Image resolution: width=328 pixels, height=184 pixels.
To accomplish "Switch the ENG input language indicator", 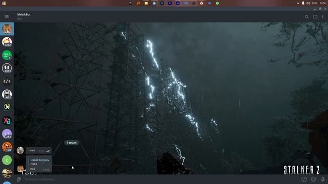I will [315, 3].
